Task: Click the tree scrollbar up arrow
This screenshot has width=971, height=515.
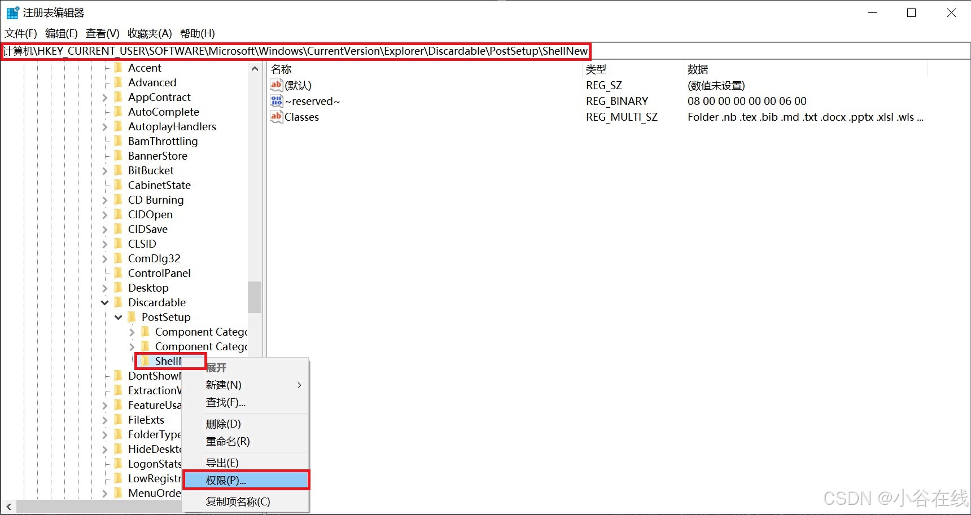Action: point(255,68)
